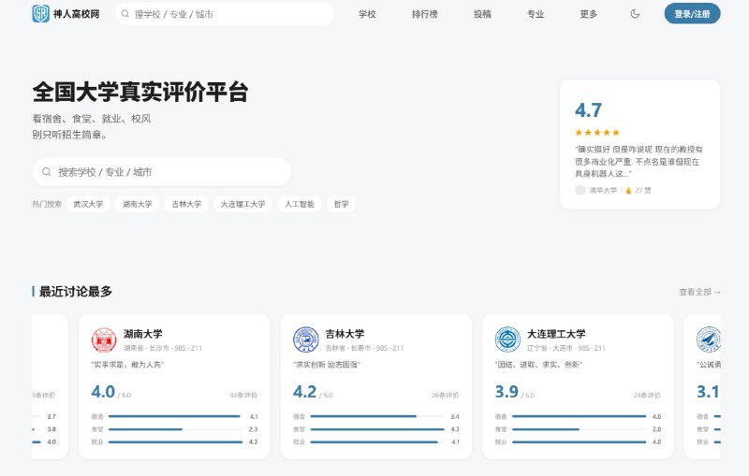Click the 最近讨论最多 section heading
Image resolution: width=749 pixels, height=476 pixels.
tap(76, 292)
